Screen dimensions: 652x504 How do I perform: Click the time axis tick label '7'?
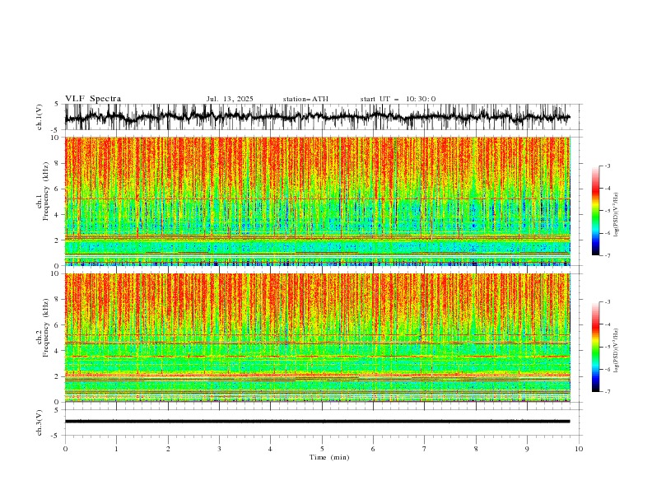(425, 449)
